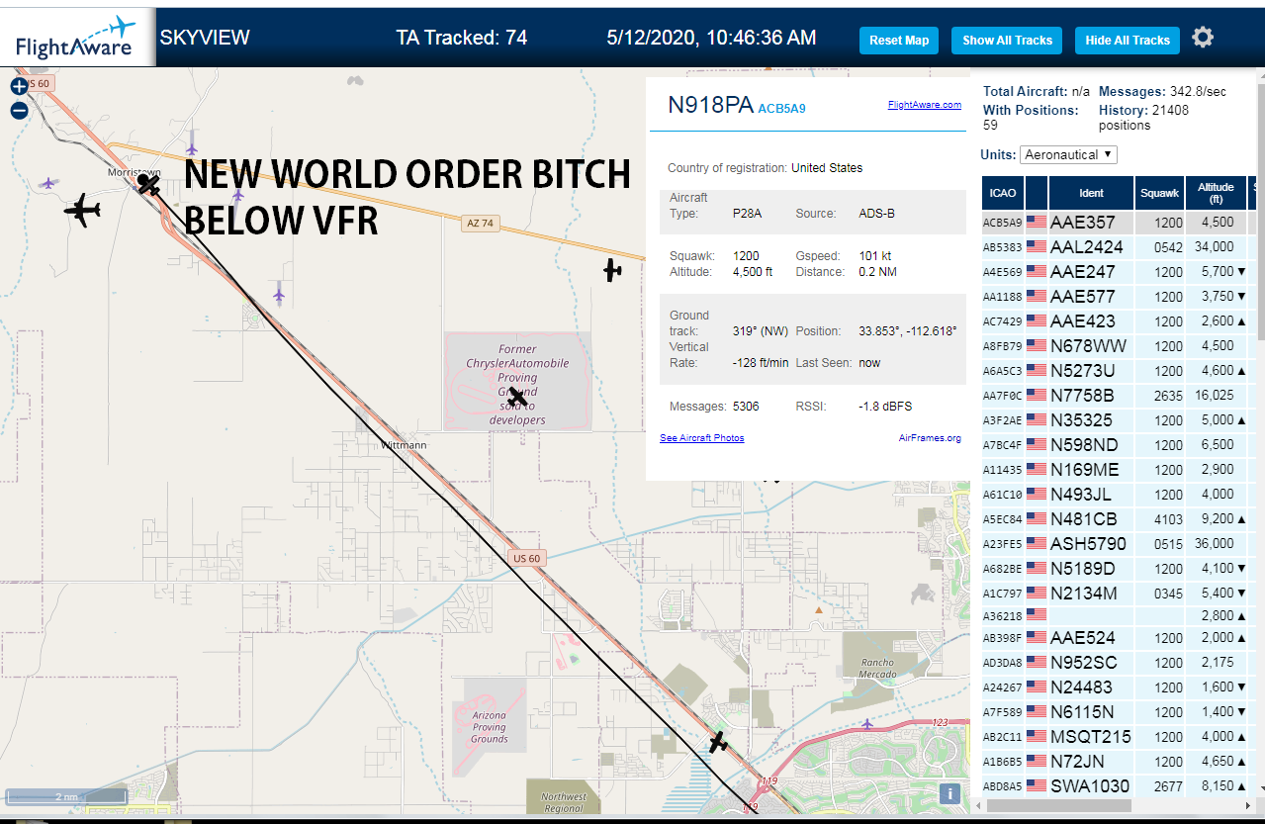Click the US flag in the AAE357 row
Viewport: 1265px width, 824px height.
pyautogui.click(x=1037, y=223)
